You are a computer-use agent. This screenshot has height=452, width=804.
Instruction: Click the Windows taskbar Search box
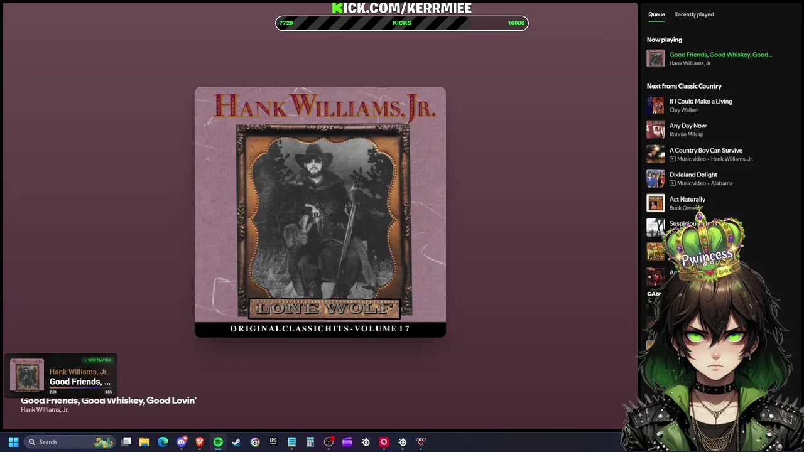(x=70, y=442)
